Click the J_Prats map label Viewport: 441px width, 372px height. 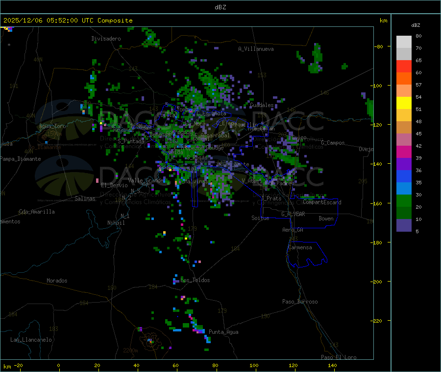click(x=271, y=198)
